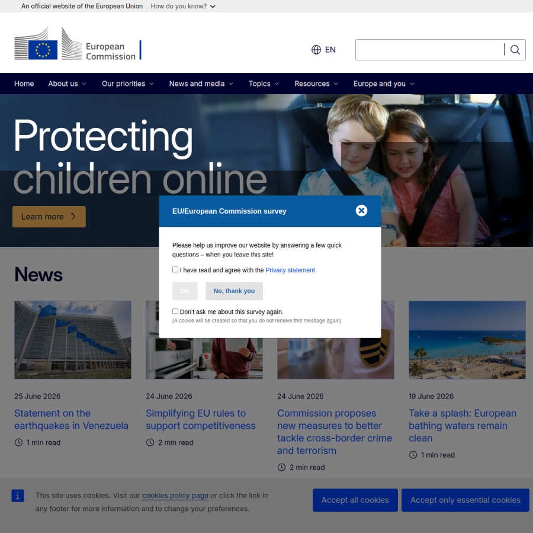Click the police badge news thumbnail
This screenshot has height=533, width=533.
(336, 359)
